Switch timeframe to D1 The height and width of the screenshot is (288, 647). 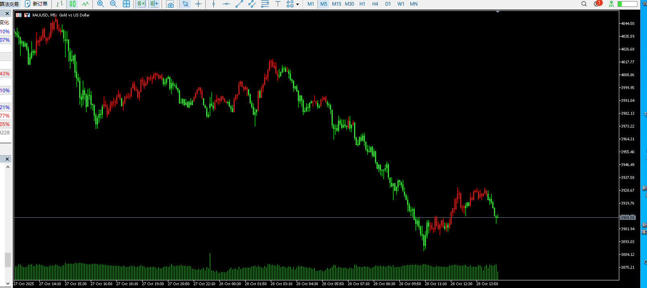pyautogui.click(x=388, y=4)
